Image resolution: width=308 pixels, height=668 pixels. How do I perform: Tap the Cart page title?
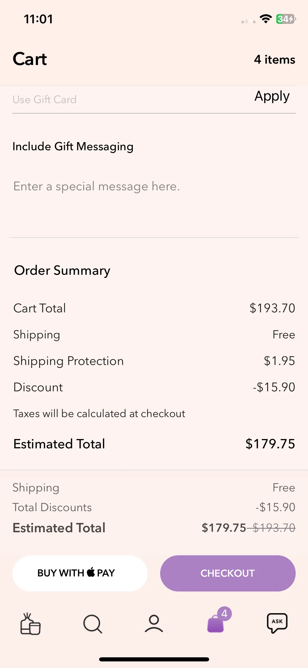tap(30, 59)
